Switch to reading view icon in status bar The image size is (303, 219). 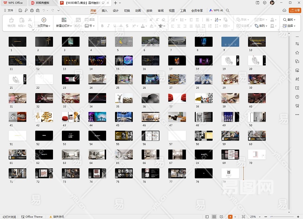pos(221,217)
